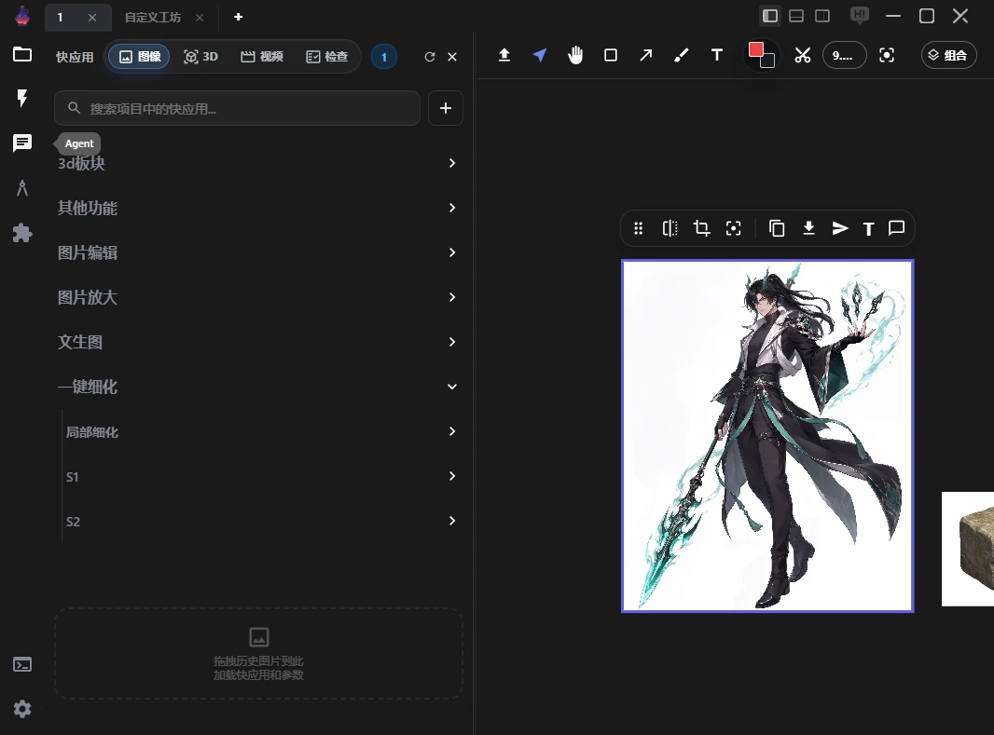Click the add quick app plus button
994x735 pixels.
(446, 108)
